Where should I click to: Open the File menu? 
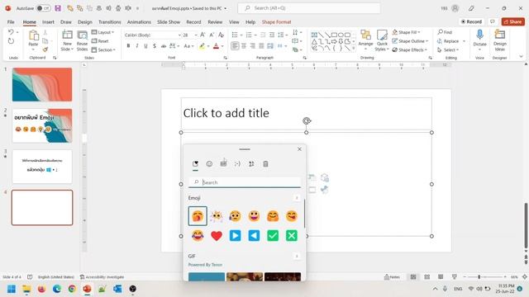coord(11,22)
